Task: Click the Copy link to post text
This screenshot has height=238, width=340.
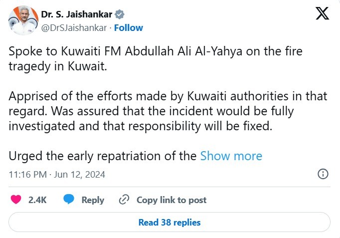Action: click(x=171, y=200)
